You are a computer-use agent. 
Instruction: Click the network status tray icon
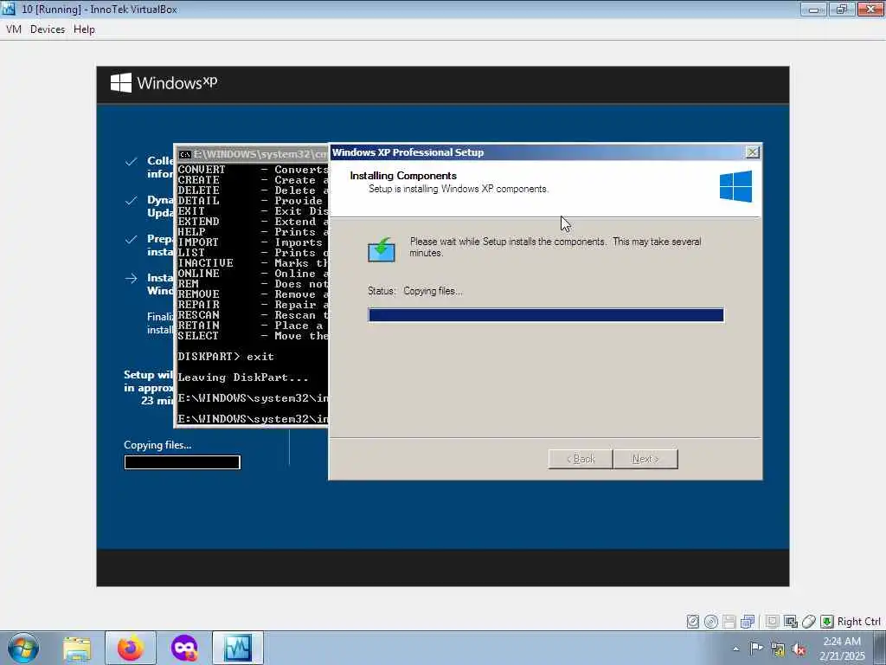[x=778, y=649]
